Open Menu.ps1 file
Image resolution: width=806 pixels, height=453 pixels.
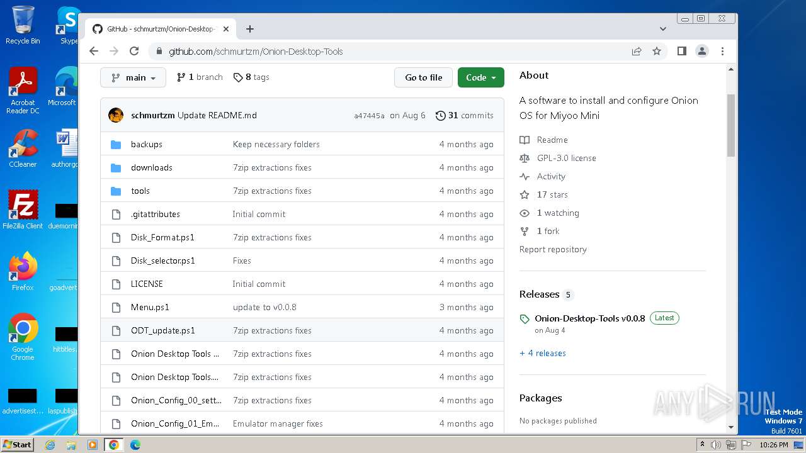pyautogui.click(x=150, y=307)
